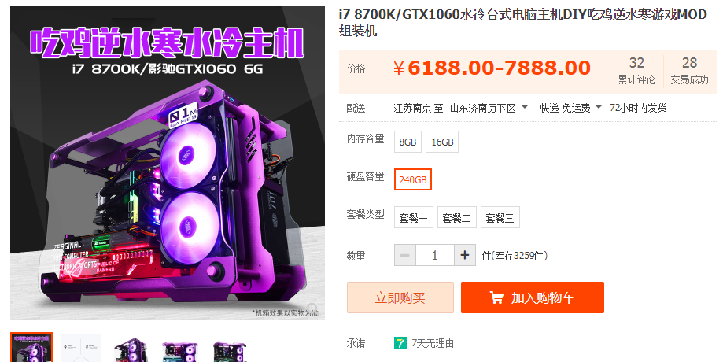Open the main purple PC product image
Image resolution: width=723 pixels, height=362 pixels.
(168, 163)
